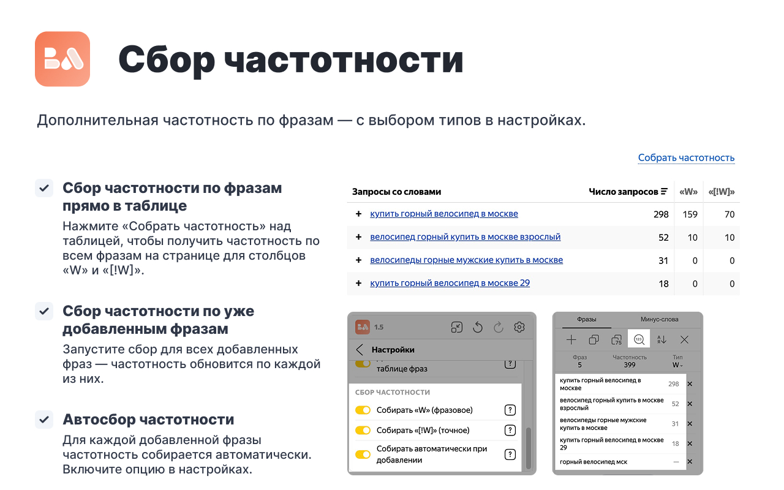Click the undo arrow icon
This screenshot has height=490, width=784.
coord(478,327)
